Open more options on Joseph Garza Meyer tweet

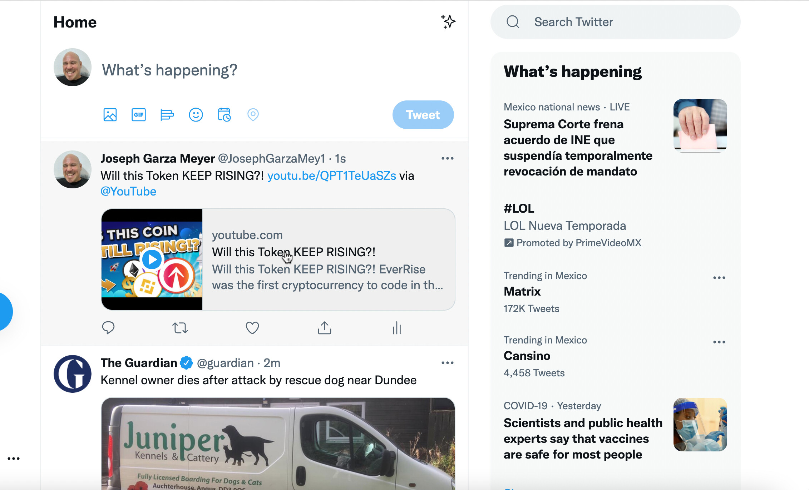pos(448,158)
